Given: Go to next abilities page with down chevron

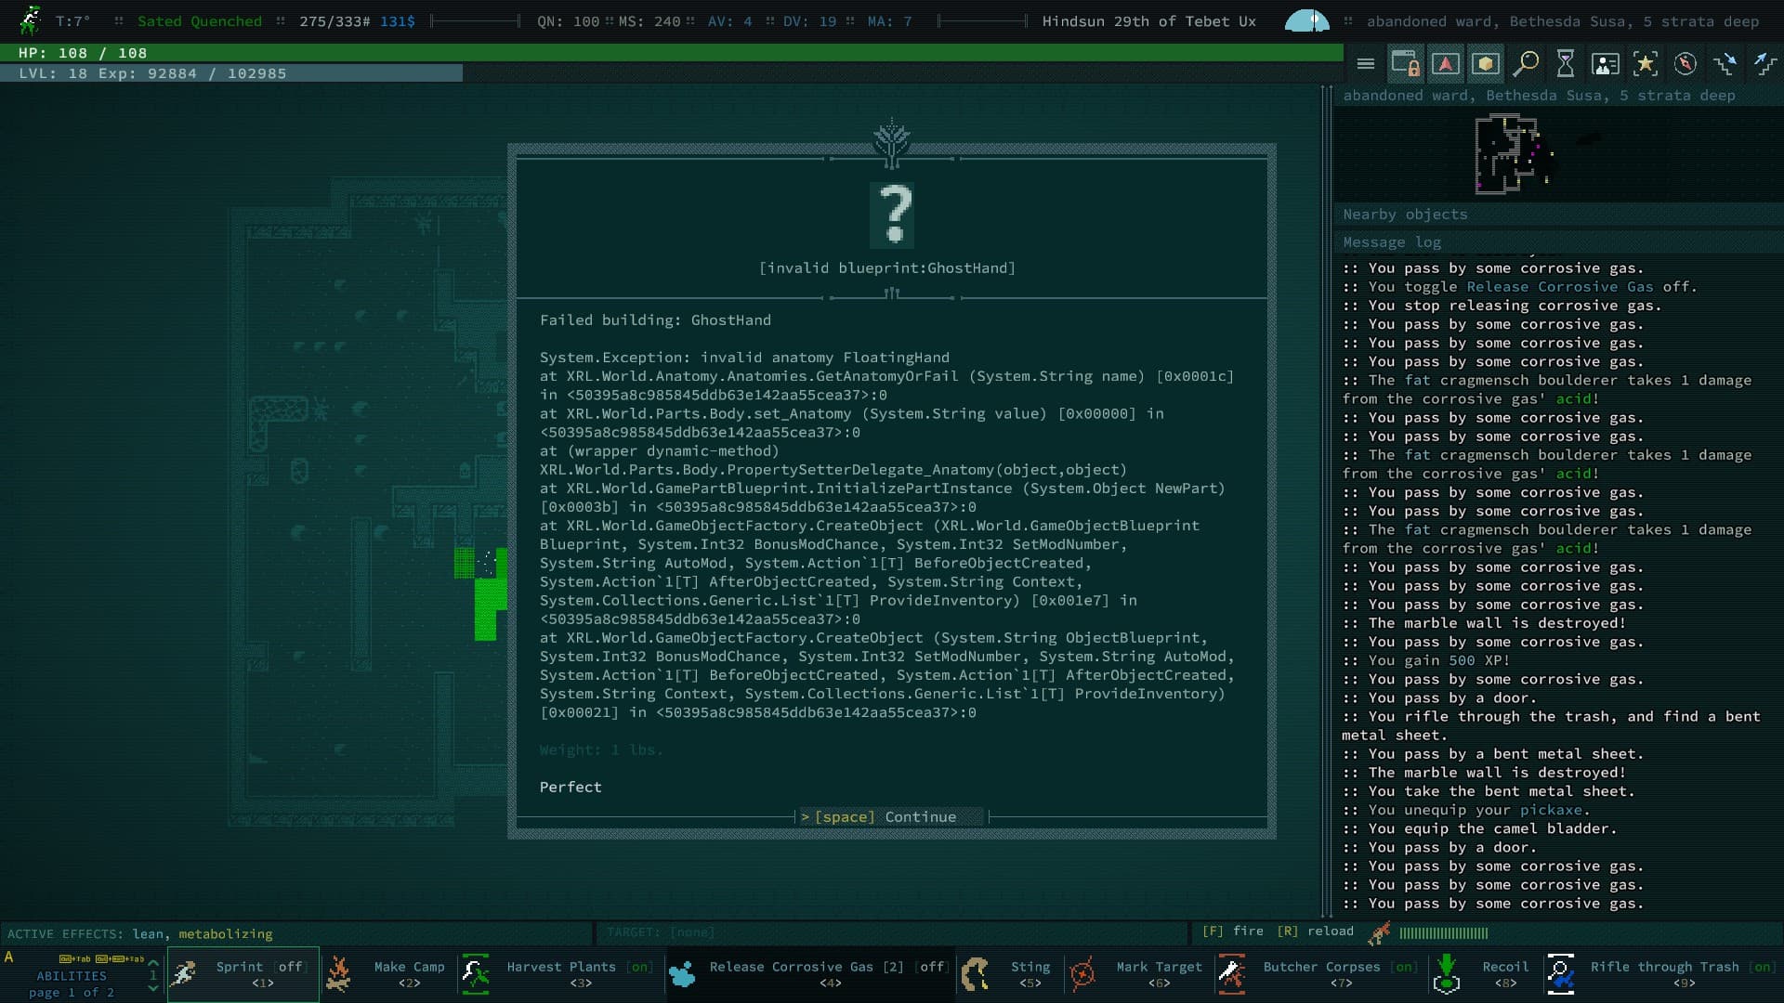Looking at the screenshot, I should pyautogui.click(x=153, y=988).
